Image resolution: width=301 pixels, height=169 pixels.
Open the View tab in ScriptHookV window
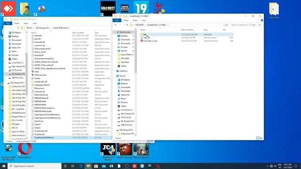[144, 20]
